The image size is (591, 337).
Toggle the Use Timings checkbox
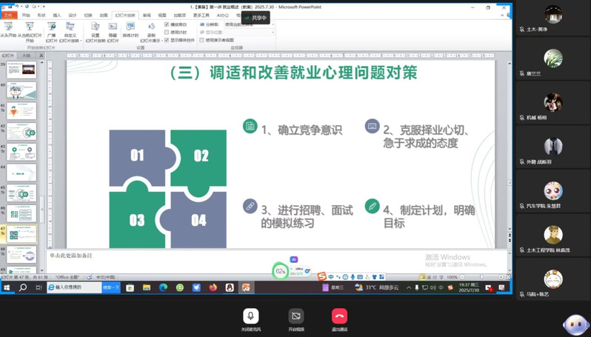point(167,33)
